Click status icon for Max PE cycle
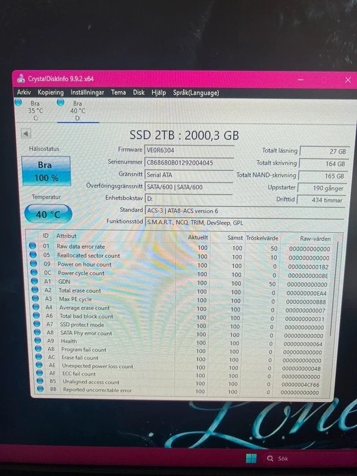This screenshot has height=476, width=357. pyautogui.click(x=36, y=299)
